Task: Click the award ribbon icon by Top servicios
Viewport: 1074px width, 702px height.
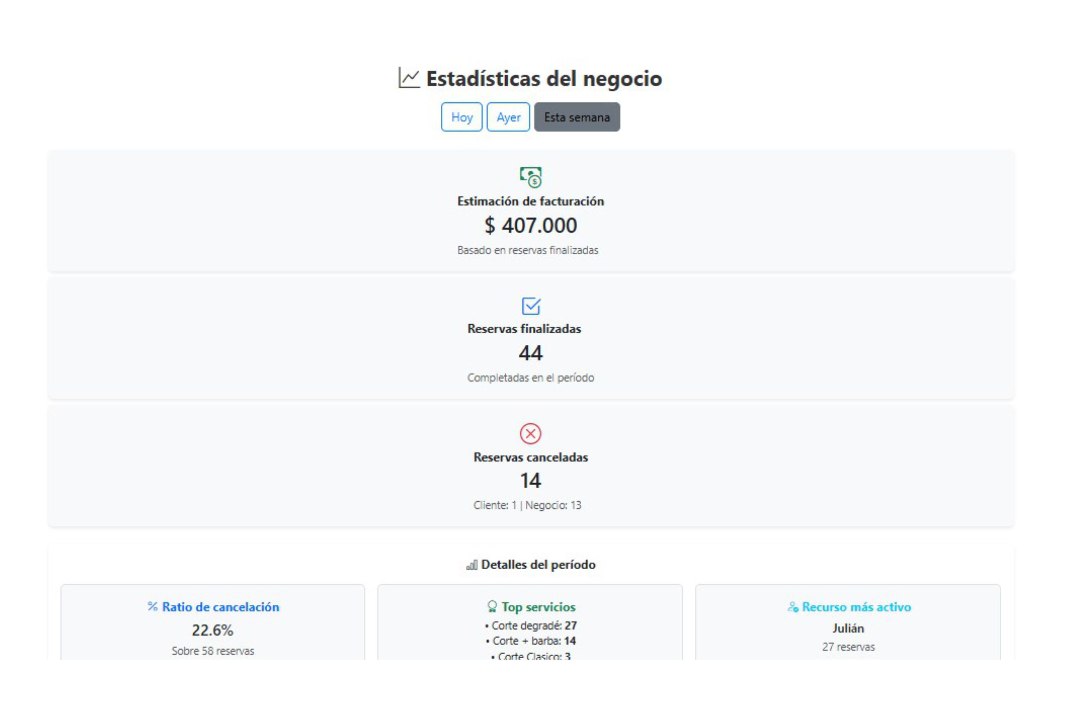Action: click(492, 606)
